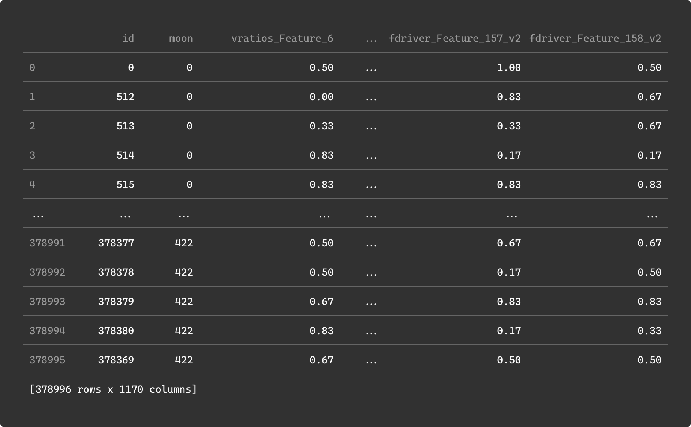Select the id value 514
The width and height of the screenshot is (691, 427).
point(125,155)
